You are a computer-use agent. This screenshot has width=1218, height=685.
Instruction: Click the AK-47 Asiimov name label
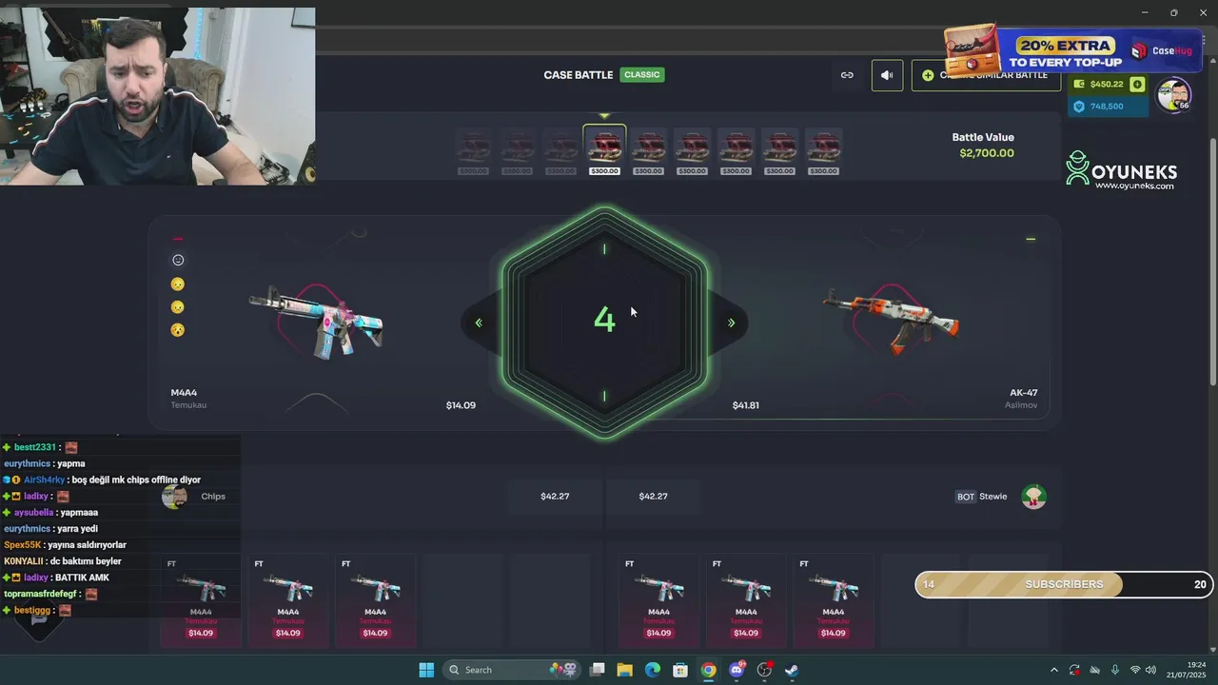click(x=1022, y=399)
